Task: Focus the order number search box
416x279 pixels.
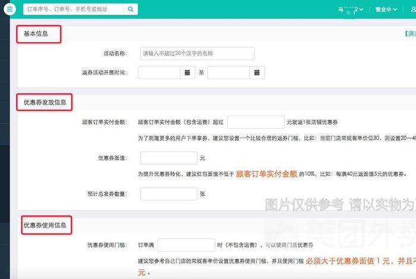Action: [x=73, y=9]
